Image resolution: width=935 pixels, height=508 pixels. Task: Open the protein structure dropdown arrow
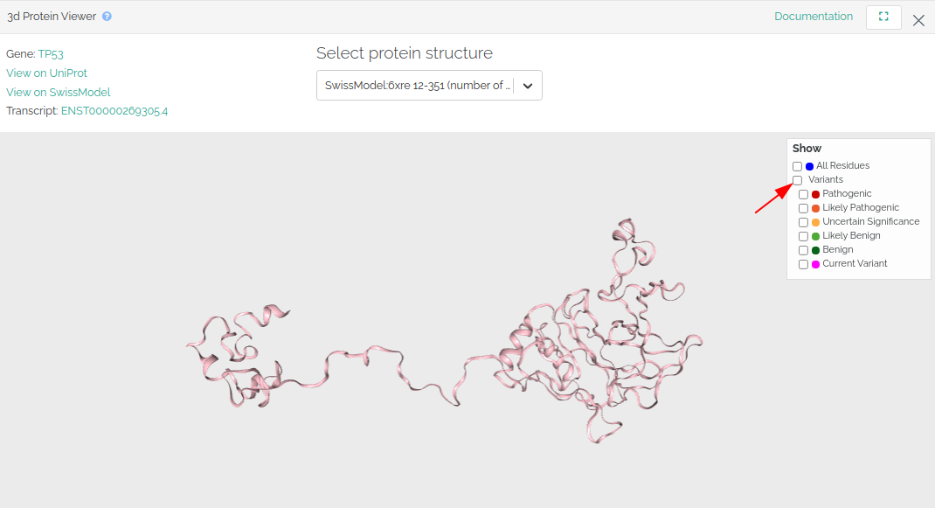528,86
